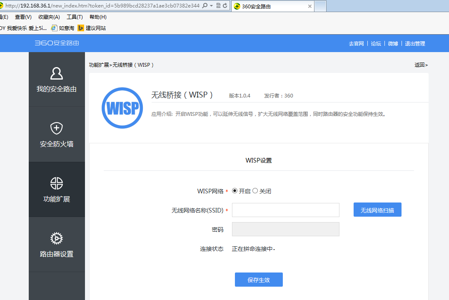Click 保存生效 button
The image size is (449, 300).
[259, 280]
